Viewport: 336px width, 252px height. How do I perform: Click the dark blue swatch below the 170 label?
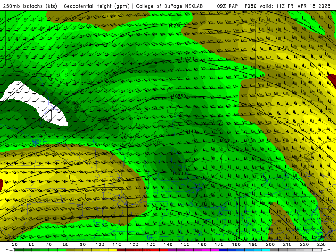223,250
